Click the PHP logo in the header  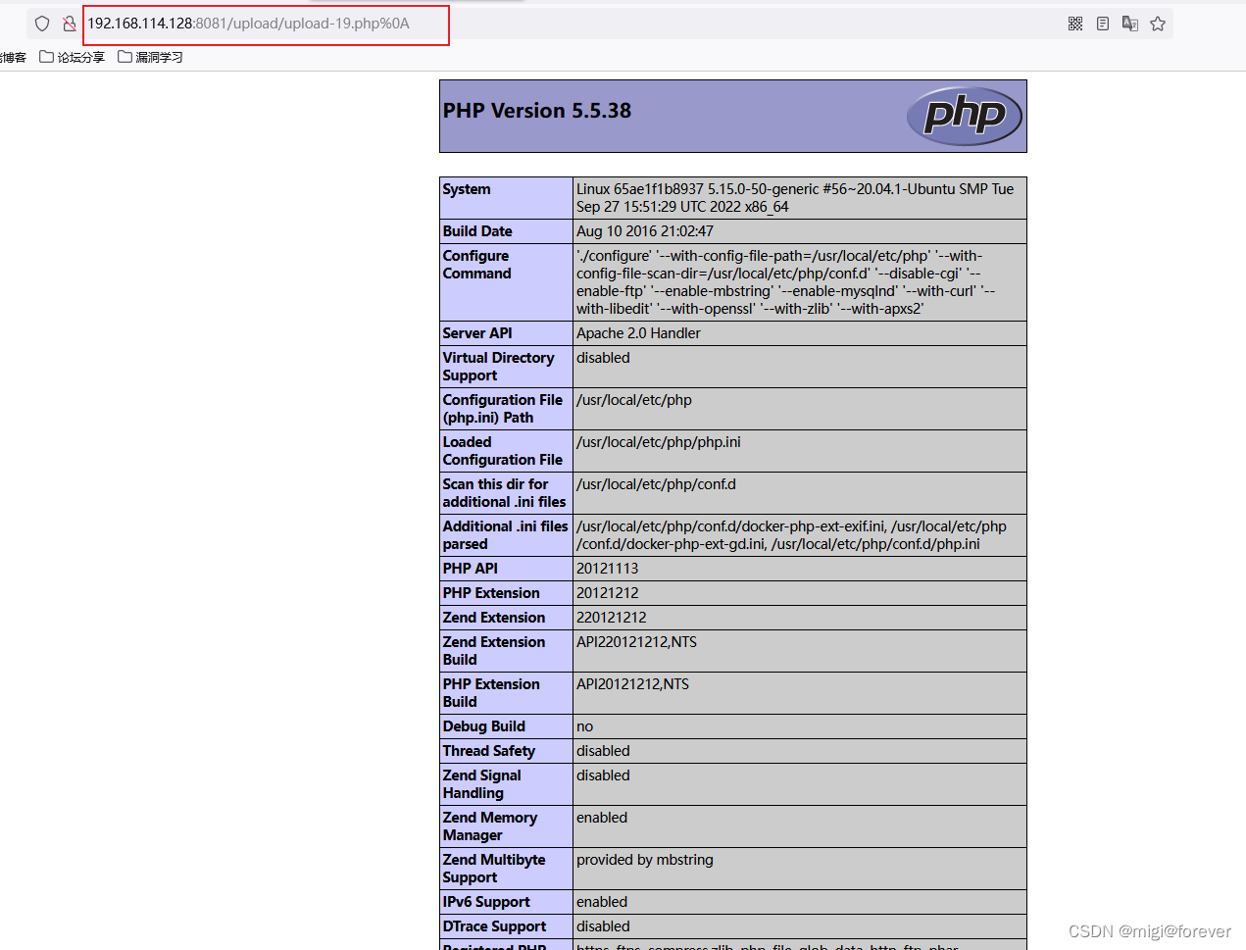click(x=964, y=116)
